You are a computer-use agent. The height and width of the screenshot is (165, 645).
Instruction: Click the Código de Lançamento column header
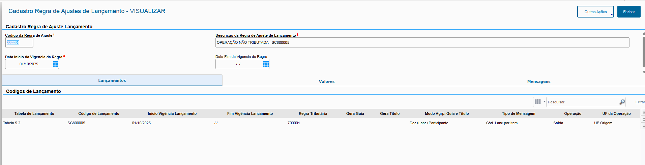(x=98, y=113)
